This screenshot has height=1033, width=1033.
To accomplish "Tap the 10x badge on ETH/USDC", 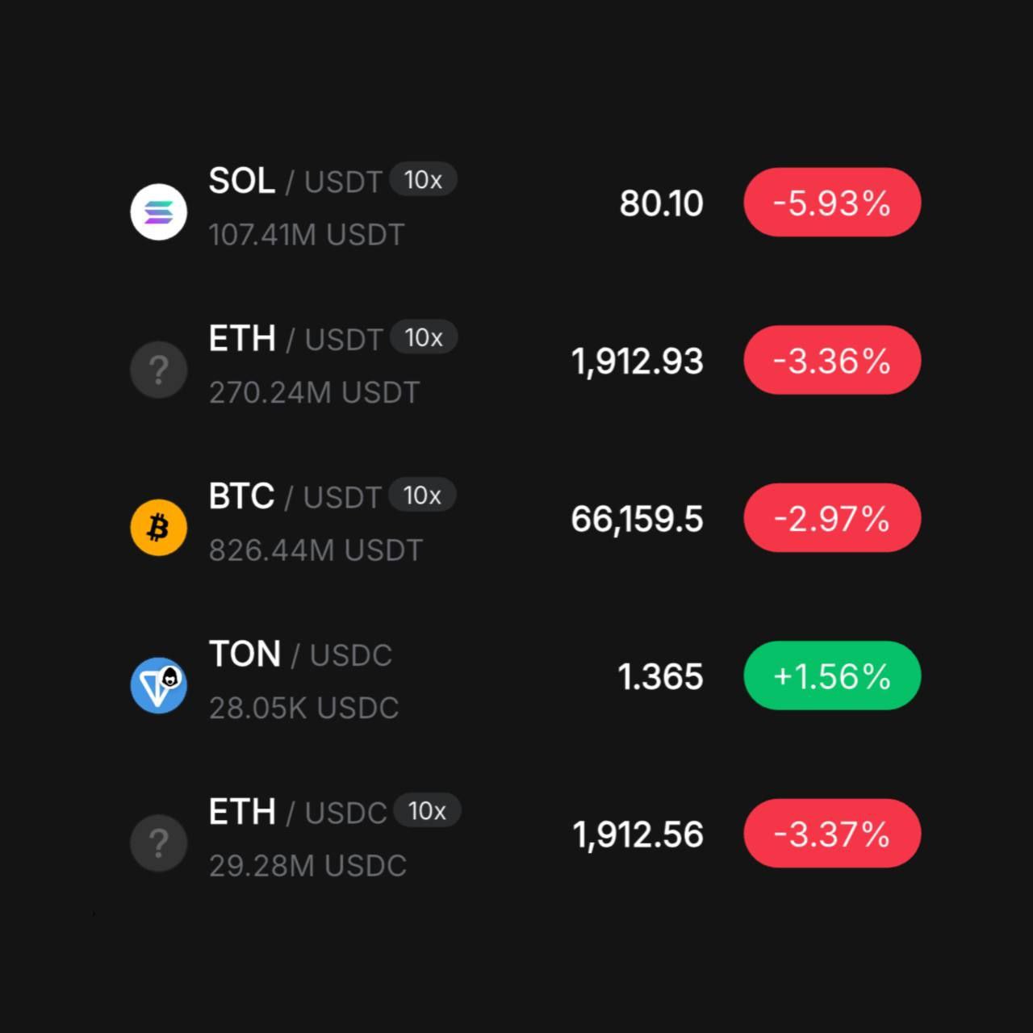I will point(427,810).
